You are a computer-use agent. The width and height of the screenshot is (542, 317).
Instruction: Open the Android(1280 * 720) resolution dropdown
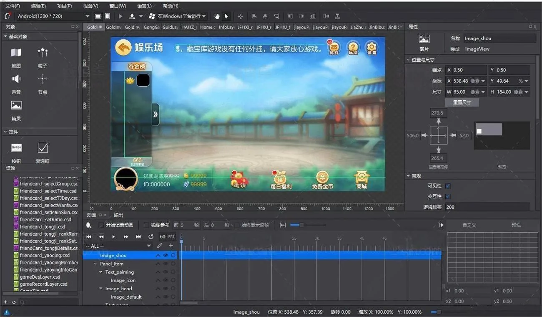[53, 16]
